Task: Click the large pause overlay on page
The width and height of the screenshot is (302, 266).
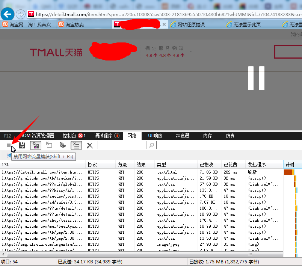Action: pos(257,78)
